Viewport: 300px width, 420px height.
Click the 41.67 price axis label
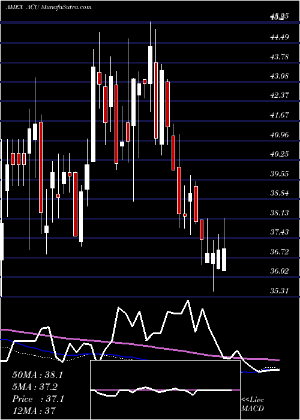coord(280,115)
